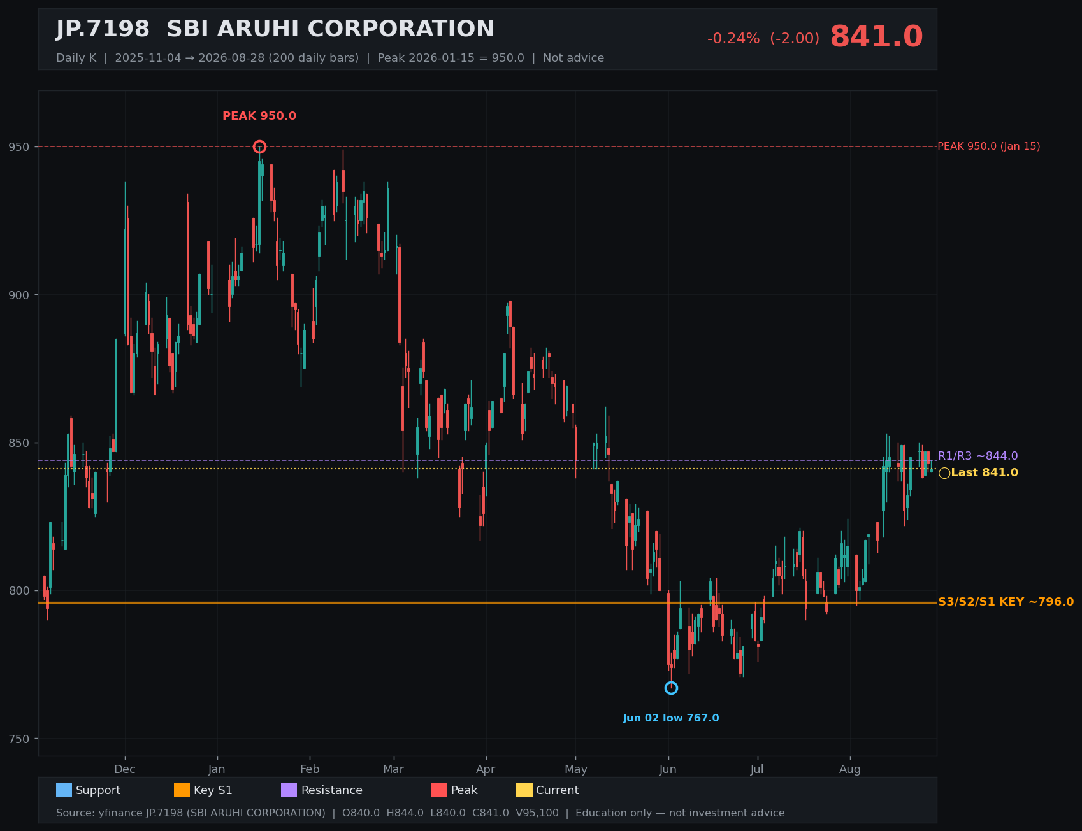
Task: Click the "Not advice" subtitle text
Action: pyautogui.click(x=573, y=58)
